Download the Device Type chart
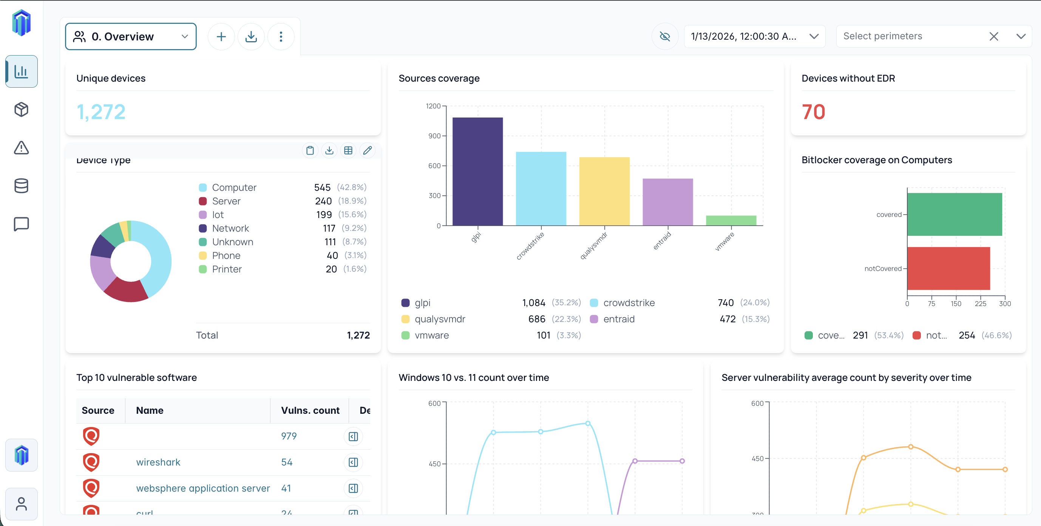This screenshot has width=1041, height=526. [x=329, y=150]
